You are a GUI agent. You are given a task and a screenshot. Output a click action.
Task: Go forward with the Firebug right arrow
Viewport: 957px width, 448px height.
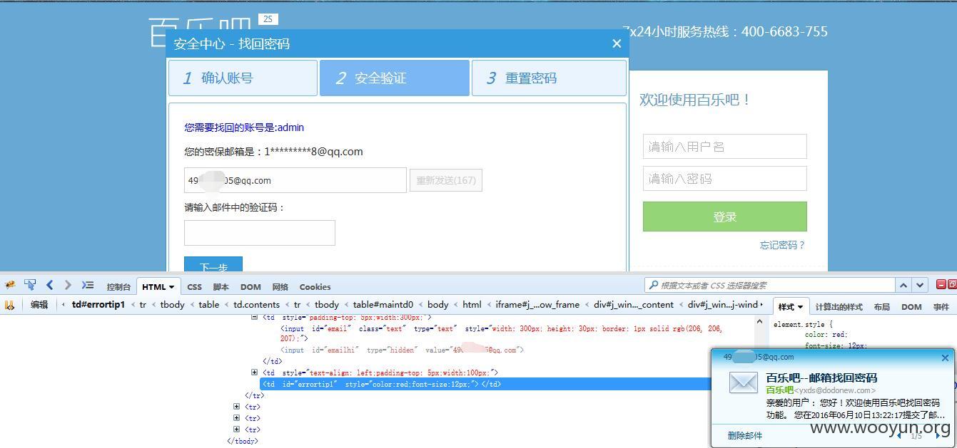tap(68, 285)
